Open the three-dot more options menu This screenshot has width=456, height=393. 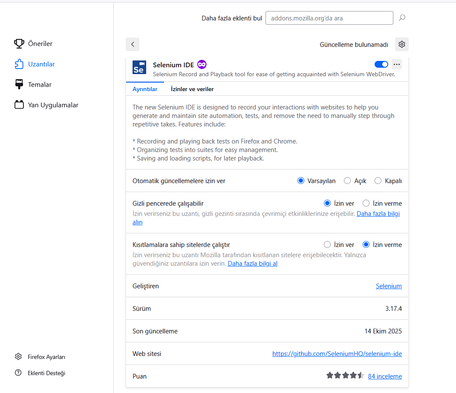(x=397, y=64)
